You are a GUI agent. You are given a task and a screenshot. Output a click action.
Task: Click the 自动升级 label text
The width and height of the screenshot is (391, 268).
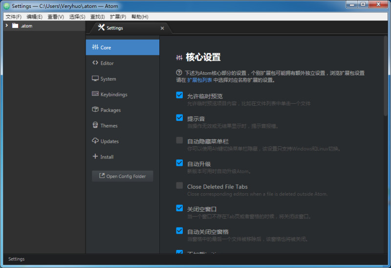199,164
